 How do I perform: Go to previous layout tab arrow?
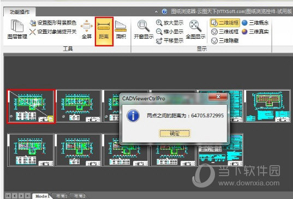15,196
